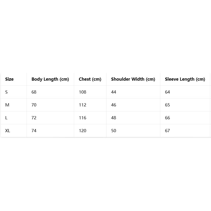Select shoulder width value 48
The width and height of the screenshot is (211, 211).
[114, 118]
